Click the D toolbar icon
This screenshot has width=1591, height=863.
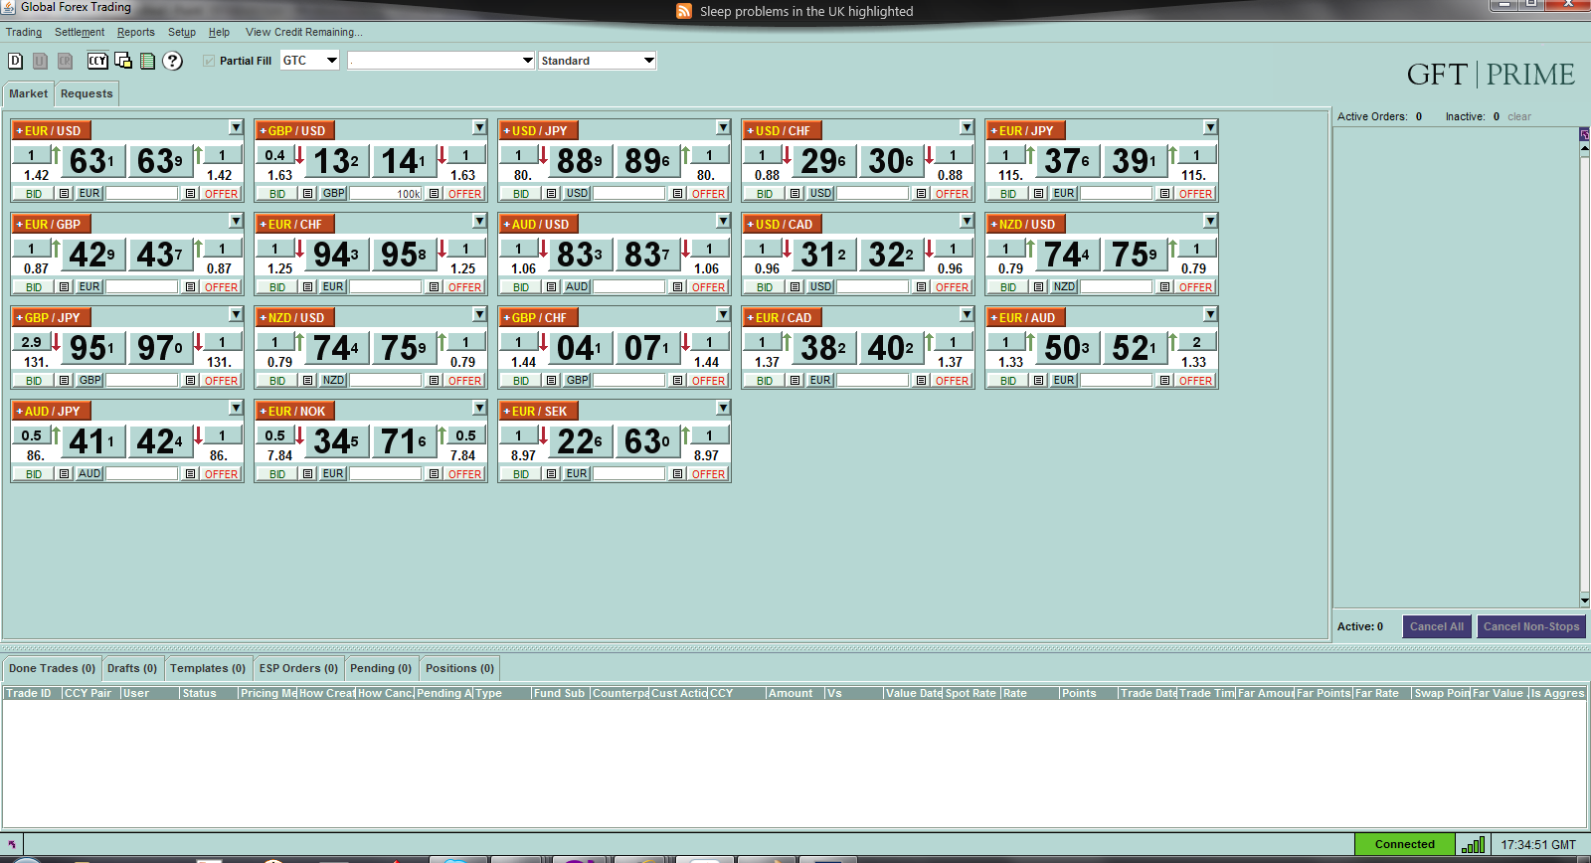(x=16, y=61)
